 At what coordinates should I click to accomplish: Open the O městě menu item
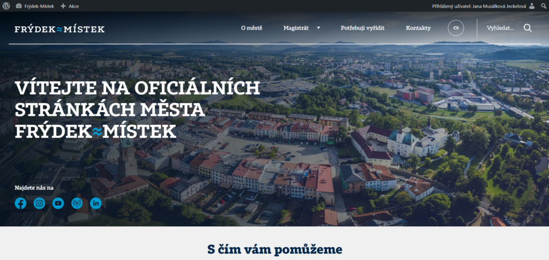(251, 28)
